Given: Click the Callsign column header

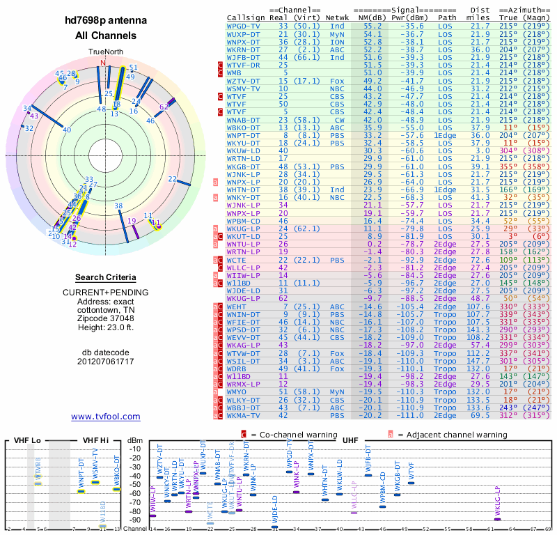Looking at the screenshot, I should [x=246, y=18].
